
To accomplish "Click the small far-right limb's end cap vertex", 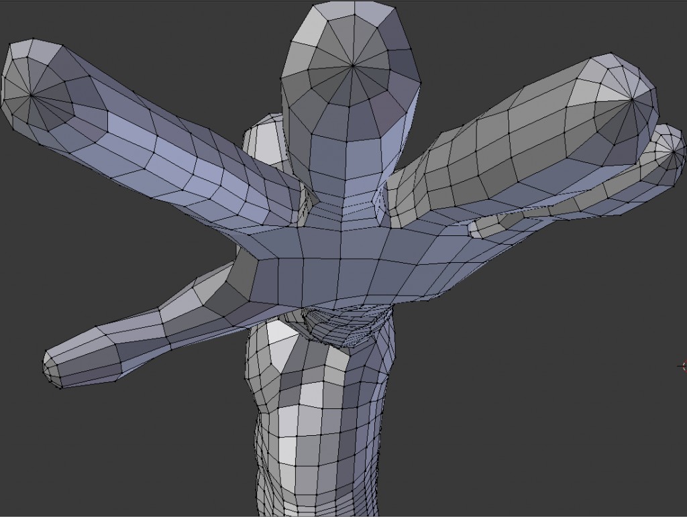I will coord(673,151).
